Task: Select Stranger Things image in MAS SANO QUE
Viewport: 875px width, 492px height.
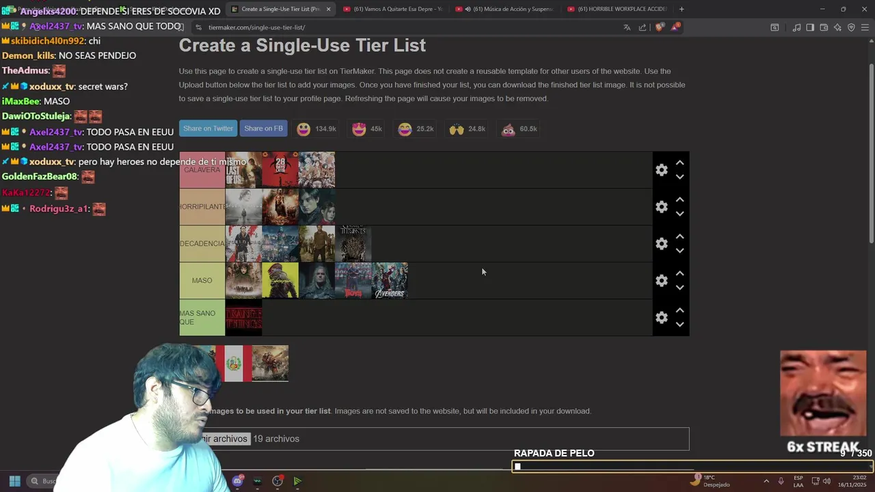Action: [x=243, y=318]
